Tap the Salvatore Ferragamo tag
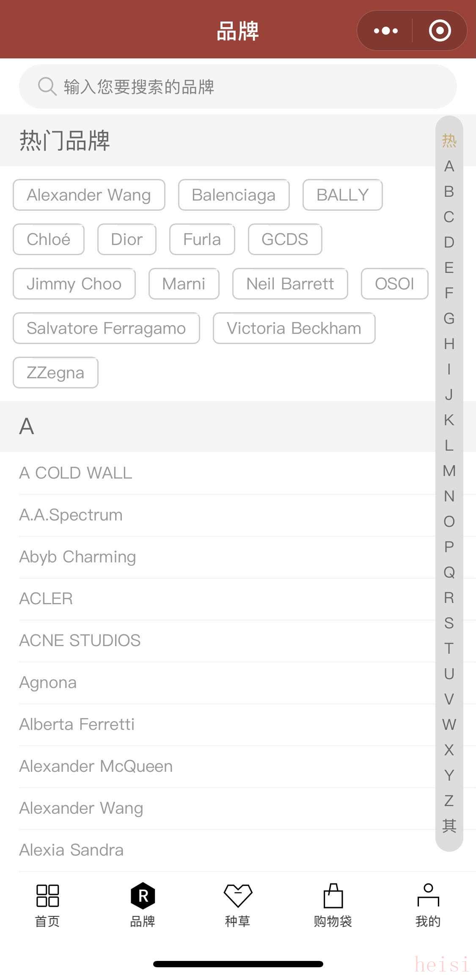Image resolution: width=476 pixels, height=977 pixels. [x=106, y=328]
